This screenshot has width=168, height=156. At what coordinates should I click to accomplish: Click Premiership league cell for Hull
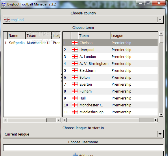click(121, 98)
